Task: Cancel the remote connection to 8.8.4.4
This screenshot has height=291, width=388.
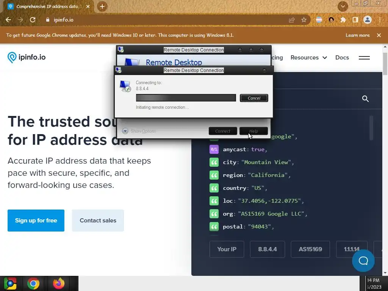Action: click(254, 98)
